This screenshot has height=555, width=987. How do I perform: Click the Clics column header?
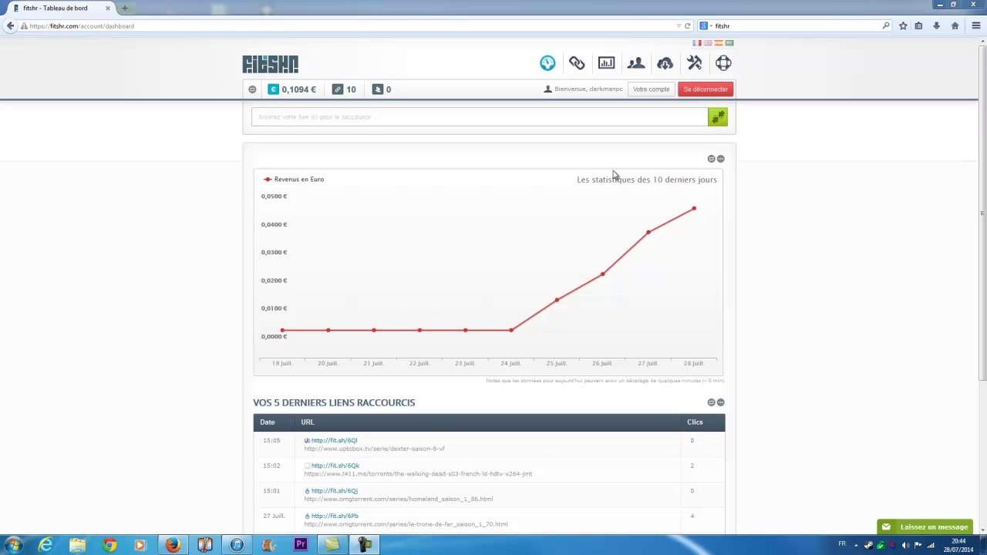pyautogui.click(x=695, y=422)
